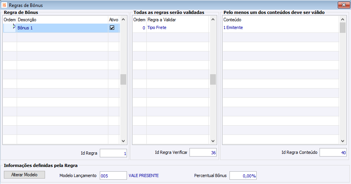Click the Ordem cell of Bônus 1 row

[10, 28]
